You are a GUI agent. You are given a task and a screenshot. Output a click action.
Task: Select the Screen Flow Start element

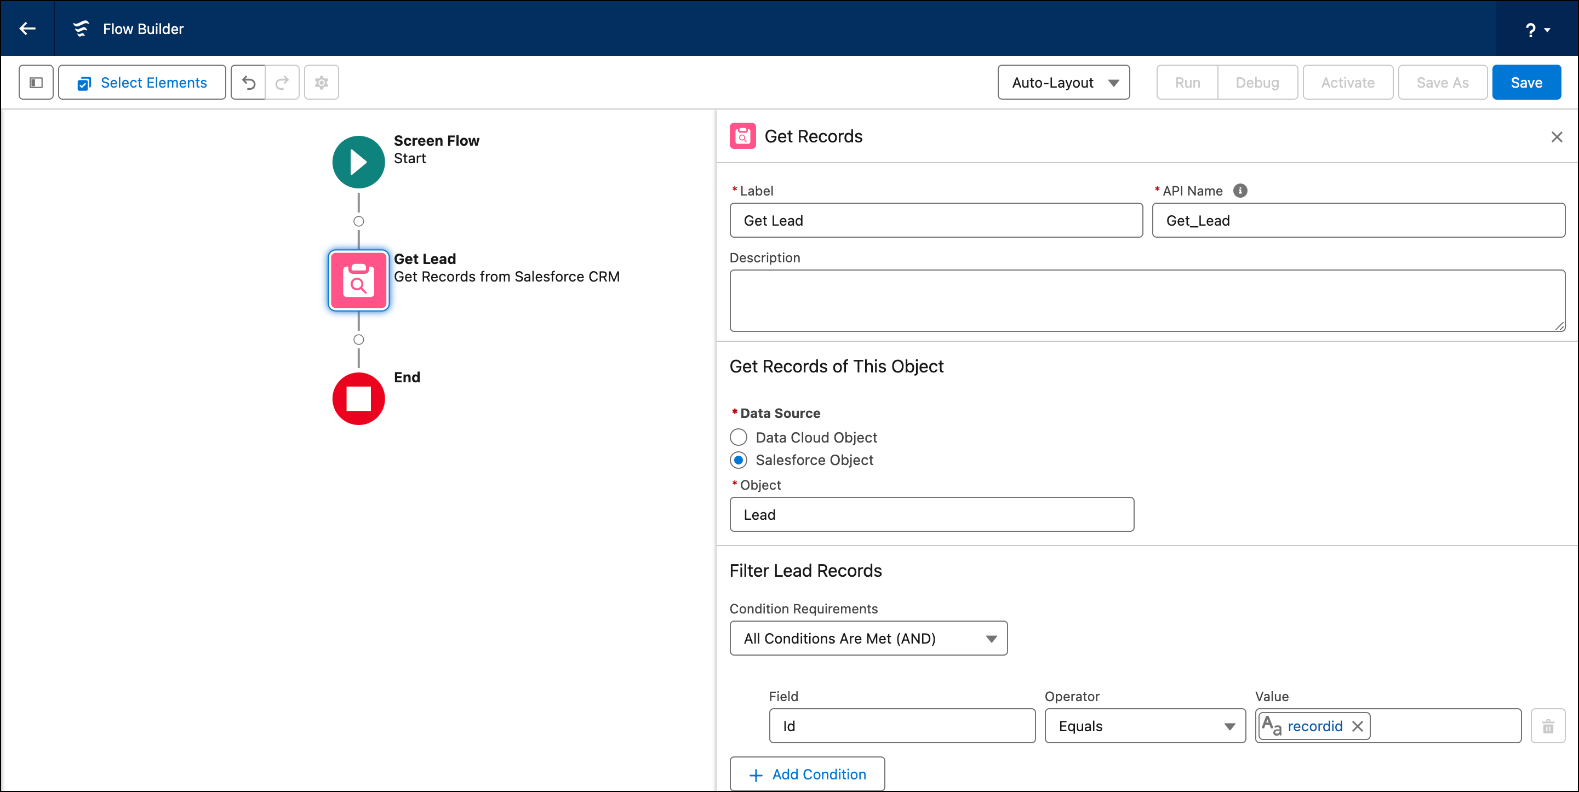pos(358,162)
